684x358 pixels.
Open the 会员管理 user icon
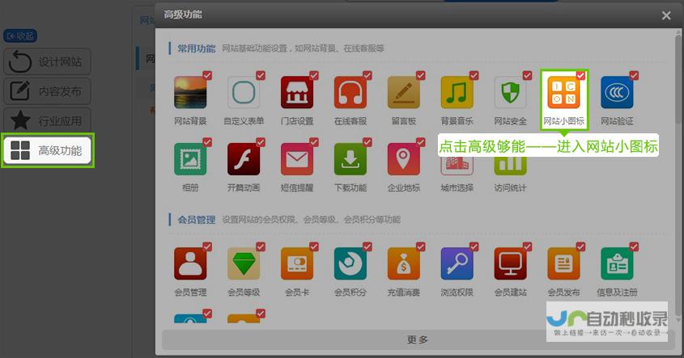tap(190, 263)
